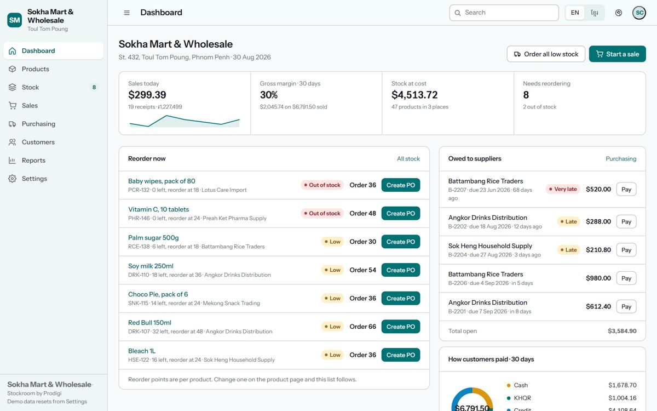Go to Dashboard in the sidebar

coord(54,51)
